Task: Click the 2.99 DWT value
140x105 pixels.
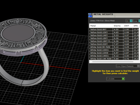Action: [127, 32]
